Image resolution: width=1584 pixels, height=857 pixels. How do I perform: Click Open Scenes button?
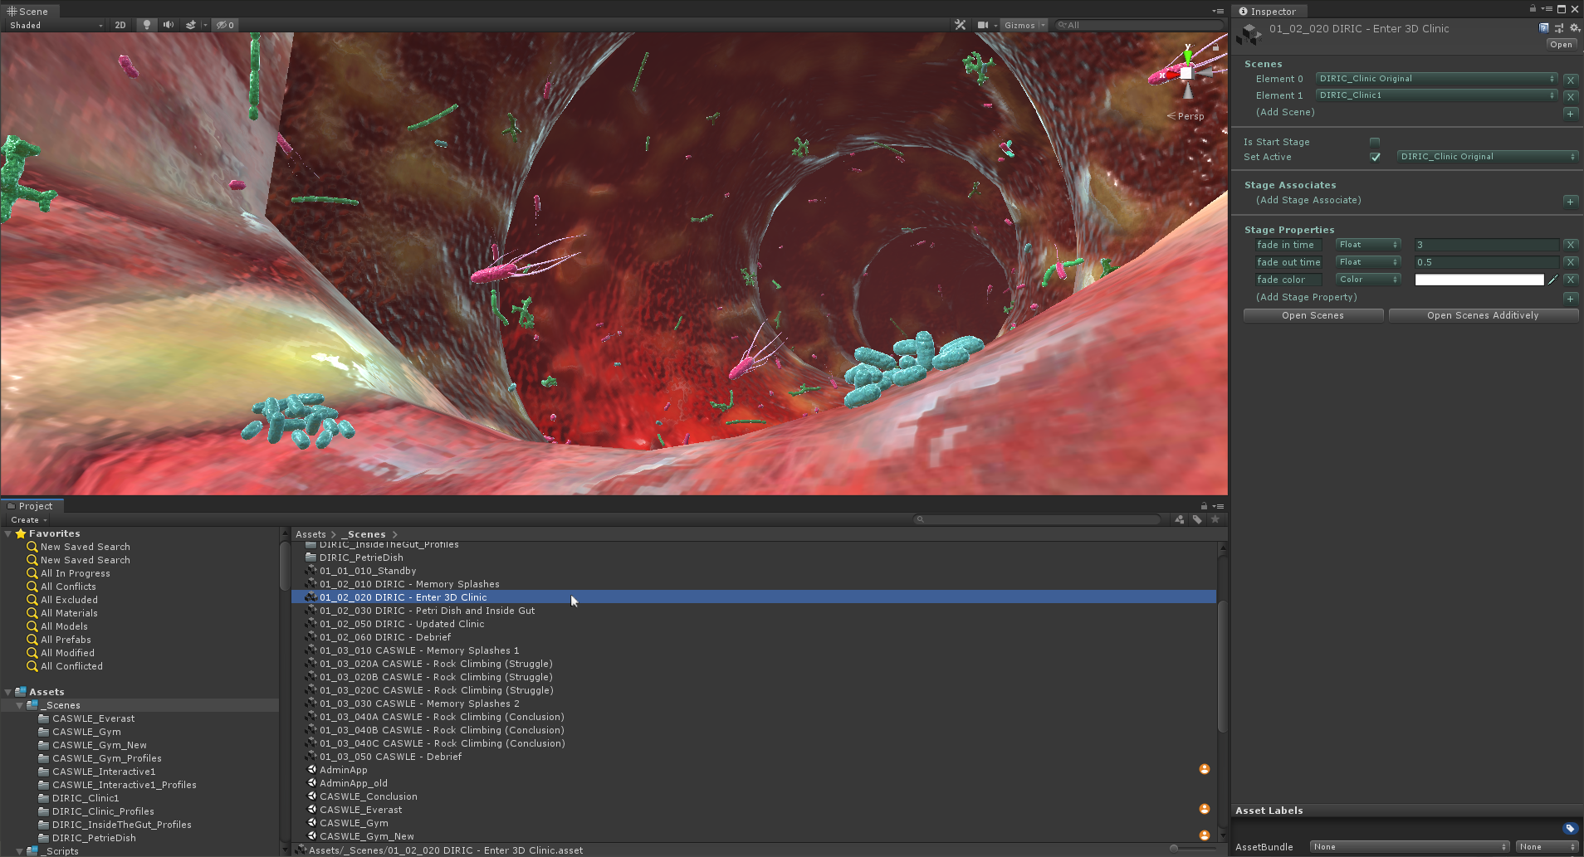1313,315
